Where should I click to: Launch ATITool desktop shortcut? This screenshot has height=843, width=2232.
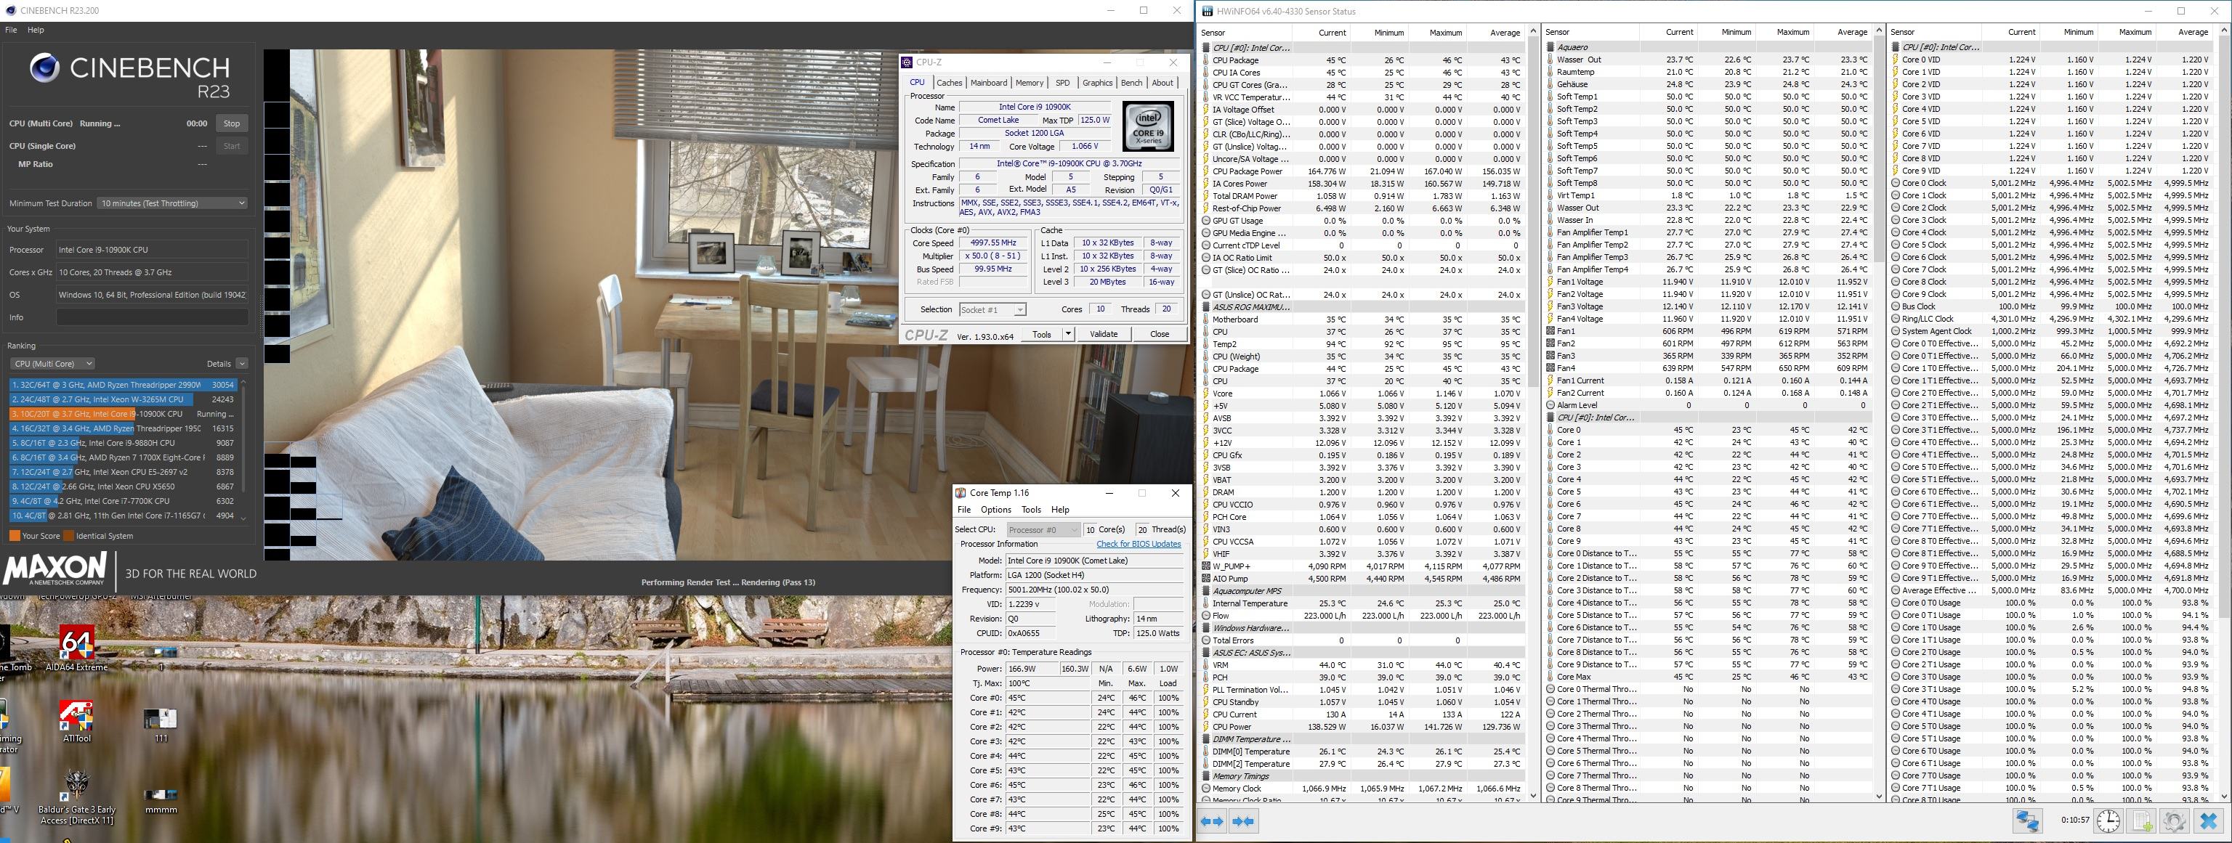[x=76, y=720]
